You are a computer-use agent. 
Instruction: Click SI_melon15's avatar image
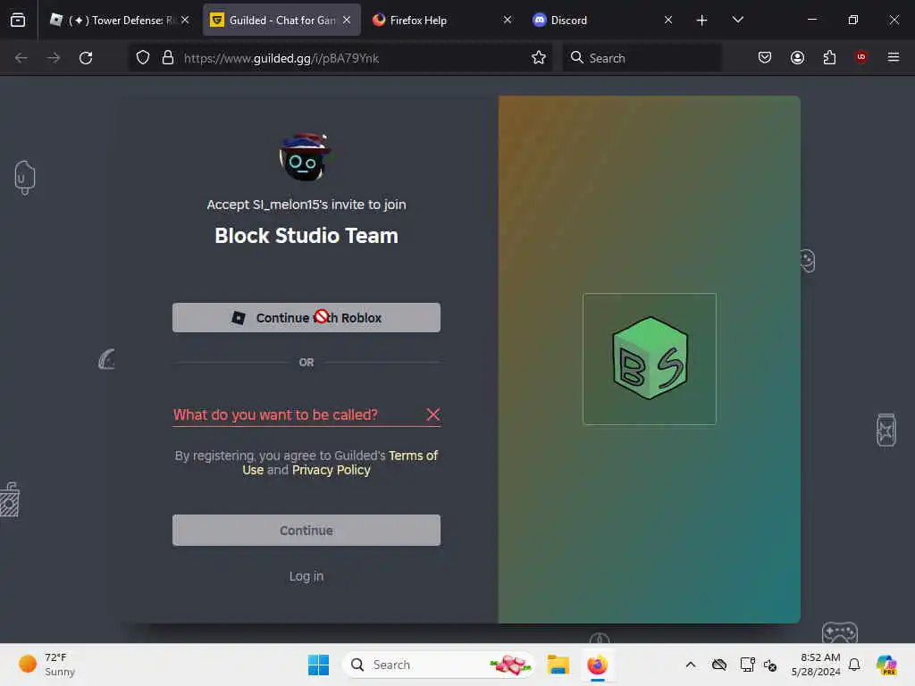(306, 157)
